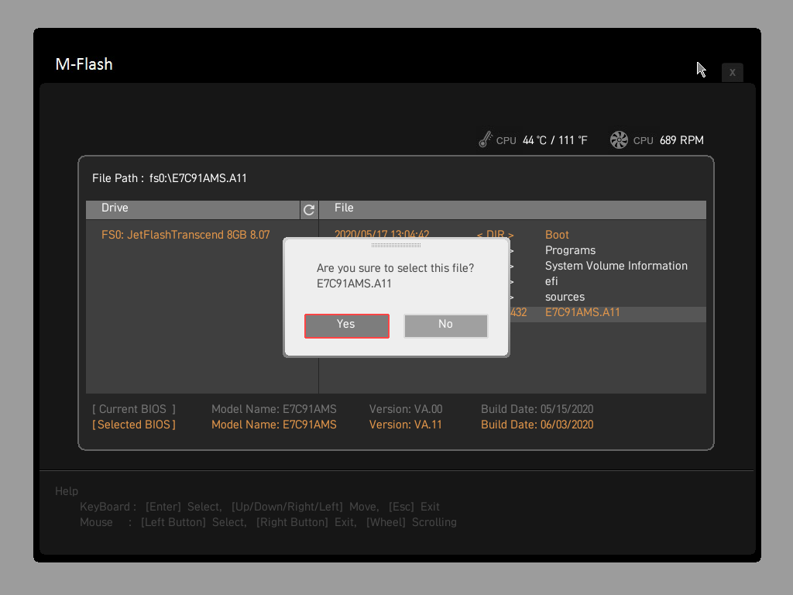Click the 689 RPM fan reading
The image size is (793, 595).
click(681, 140)
